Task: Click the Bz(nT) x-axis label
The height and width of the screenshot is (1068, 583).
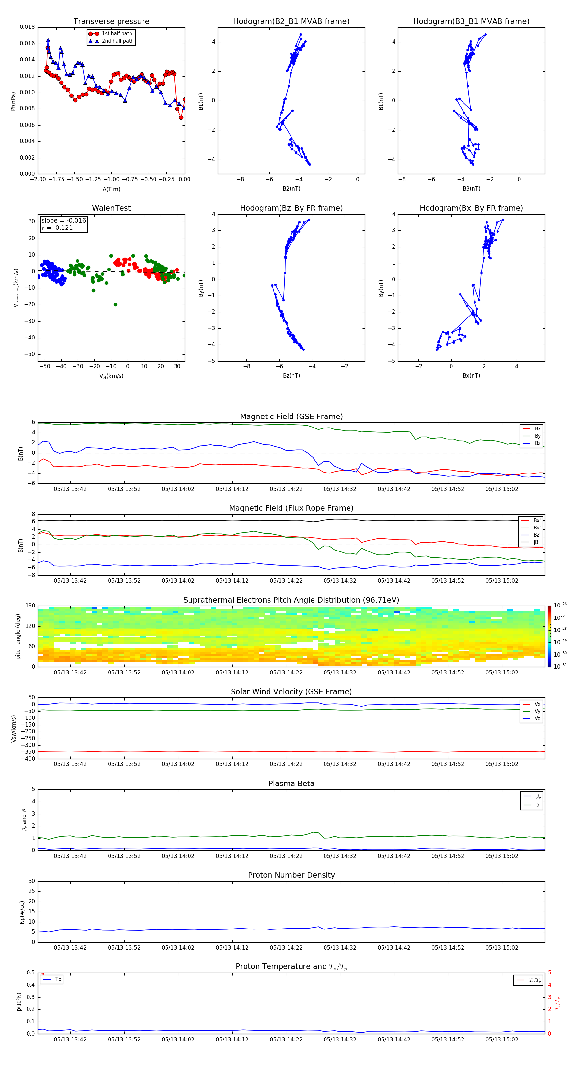Action: tap(291, 376)
